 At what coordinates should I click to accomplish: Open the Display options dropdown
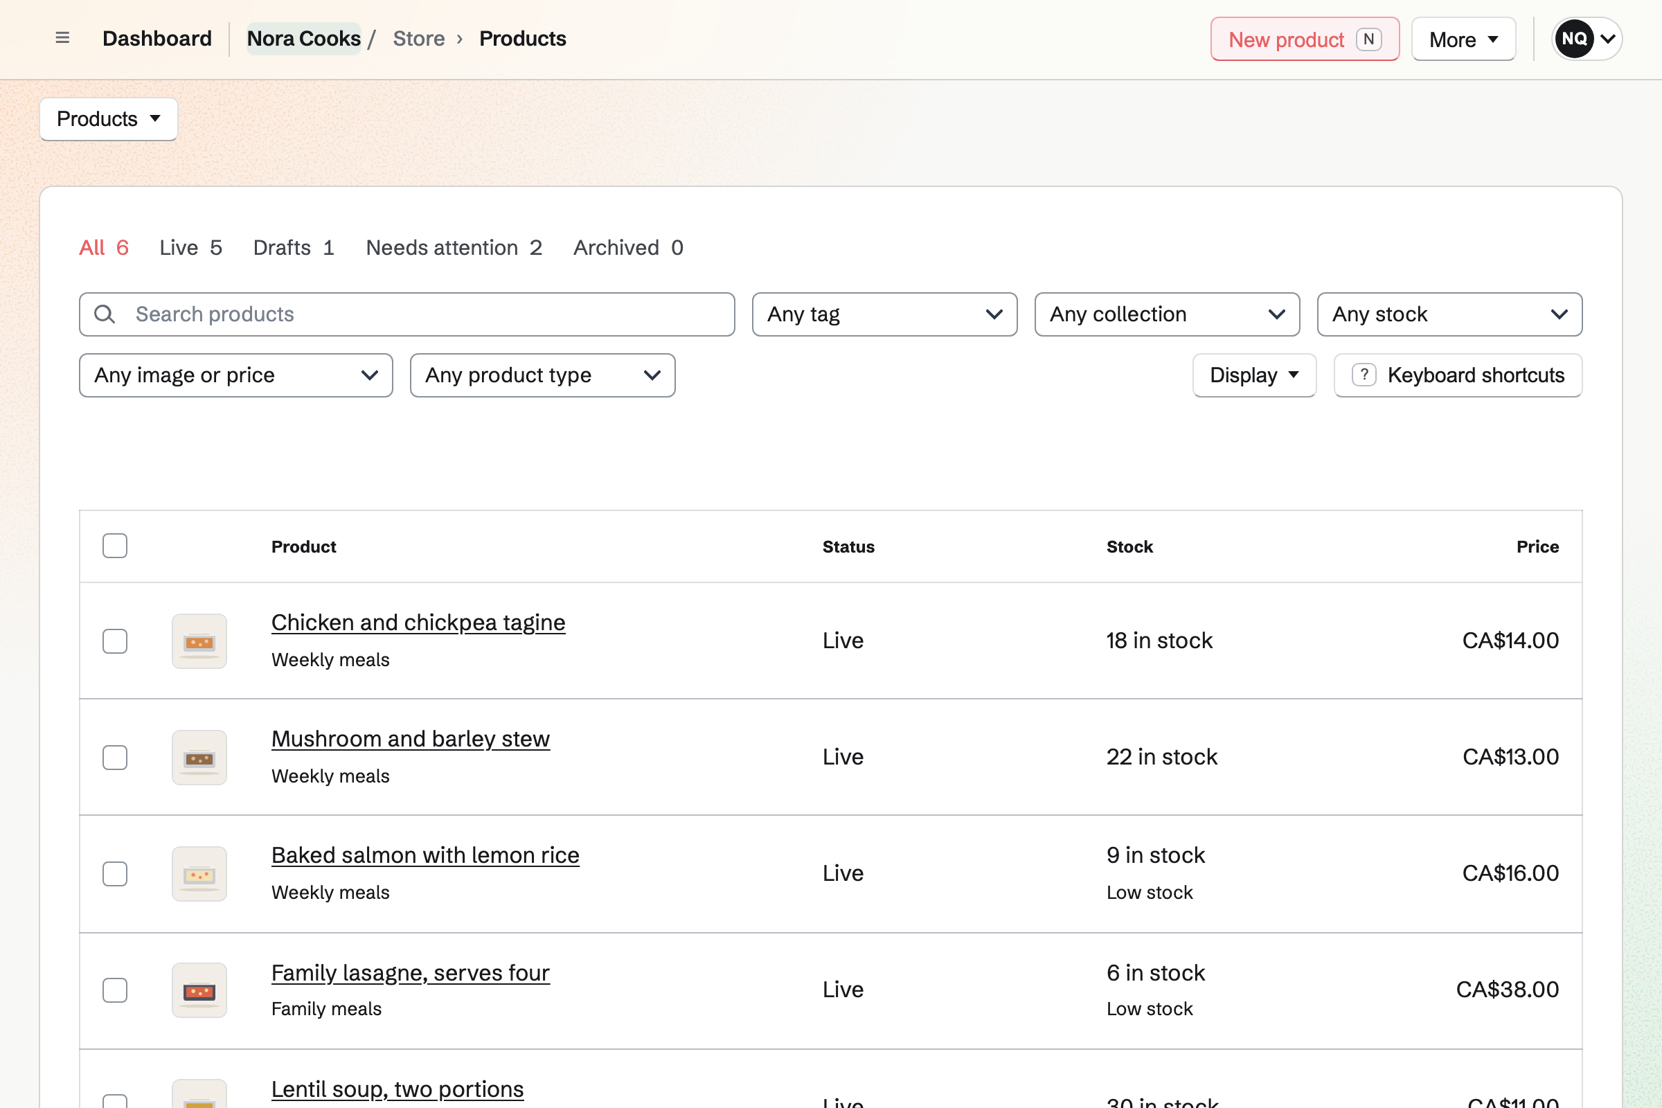point(1254,375)
